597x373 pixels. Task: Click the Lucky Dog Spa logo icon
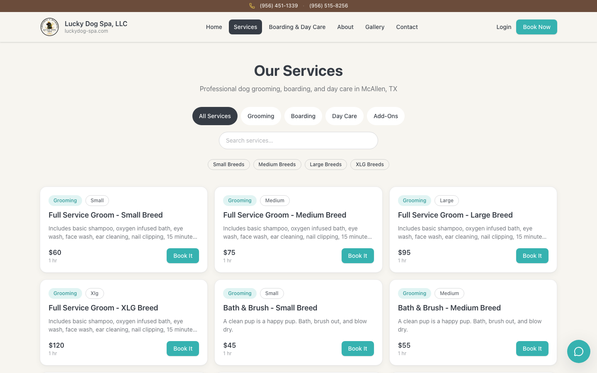pos(49,27)
